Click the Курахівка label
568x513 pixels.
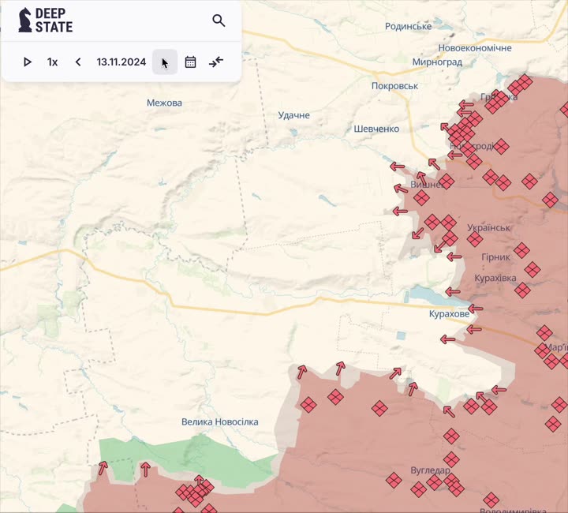point(495,278)
